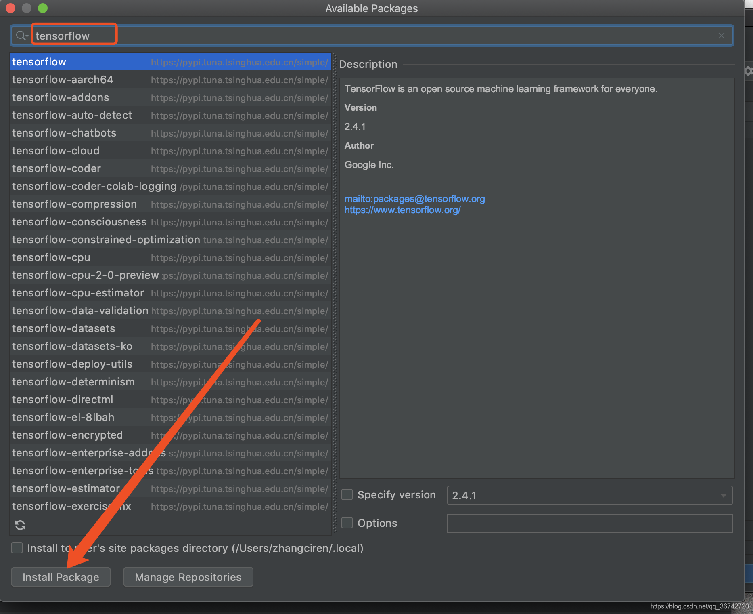
Task: Select tensorflow-cpu package
Action: (170, 257)
